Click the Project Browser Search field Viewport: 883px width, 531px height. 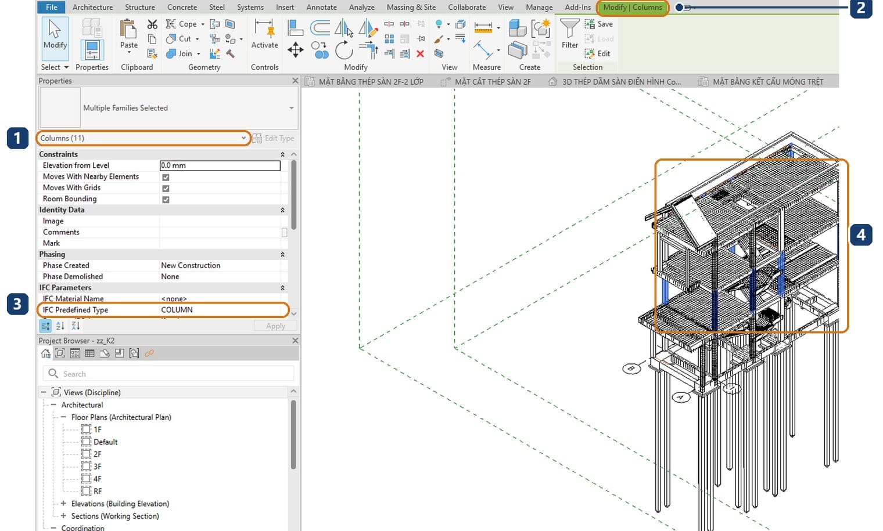pyautogui.click(x=168, y=374)
